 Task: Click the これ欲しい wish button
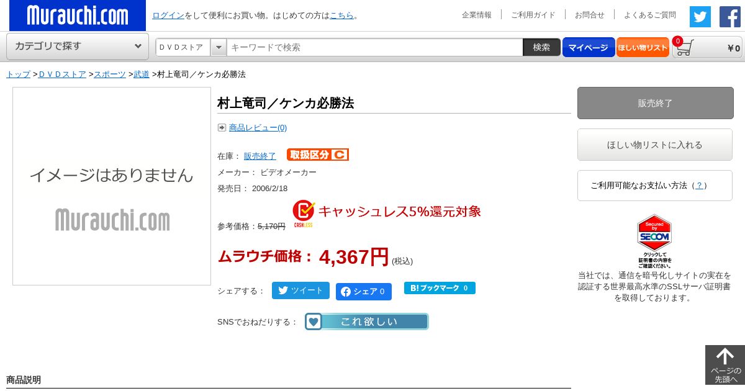[x=366, y=321]
